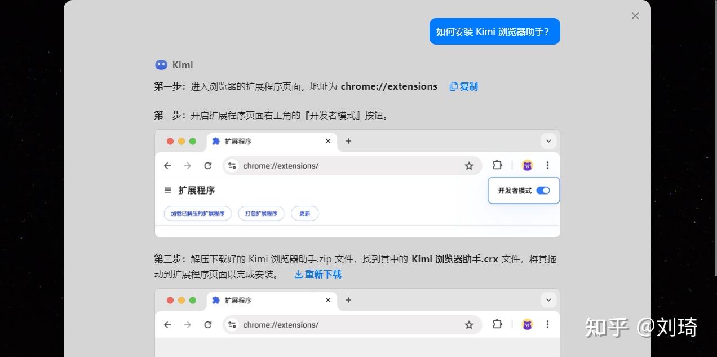Click the red window dot in second screenshot
This screenshot has height=357, width=717.
170,301
